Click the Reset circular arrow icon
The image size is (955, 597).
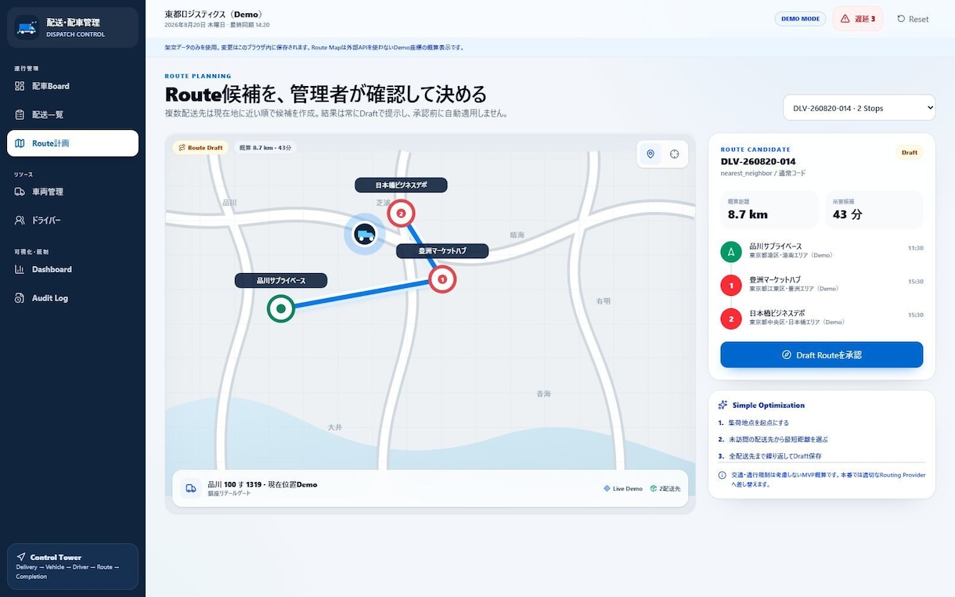pyautogui.click(x=901, y=19)
